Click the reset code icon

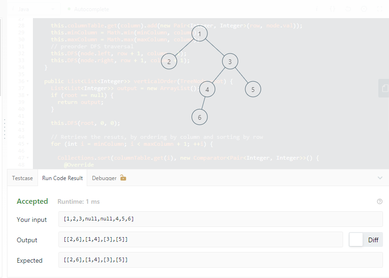point(348,8)
